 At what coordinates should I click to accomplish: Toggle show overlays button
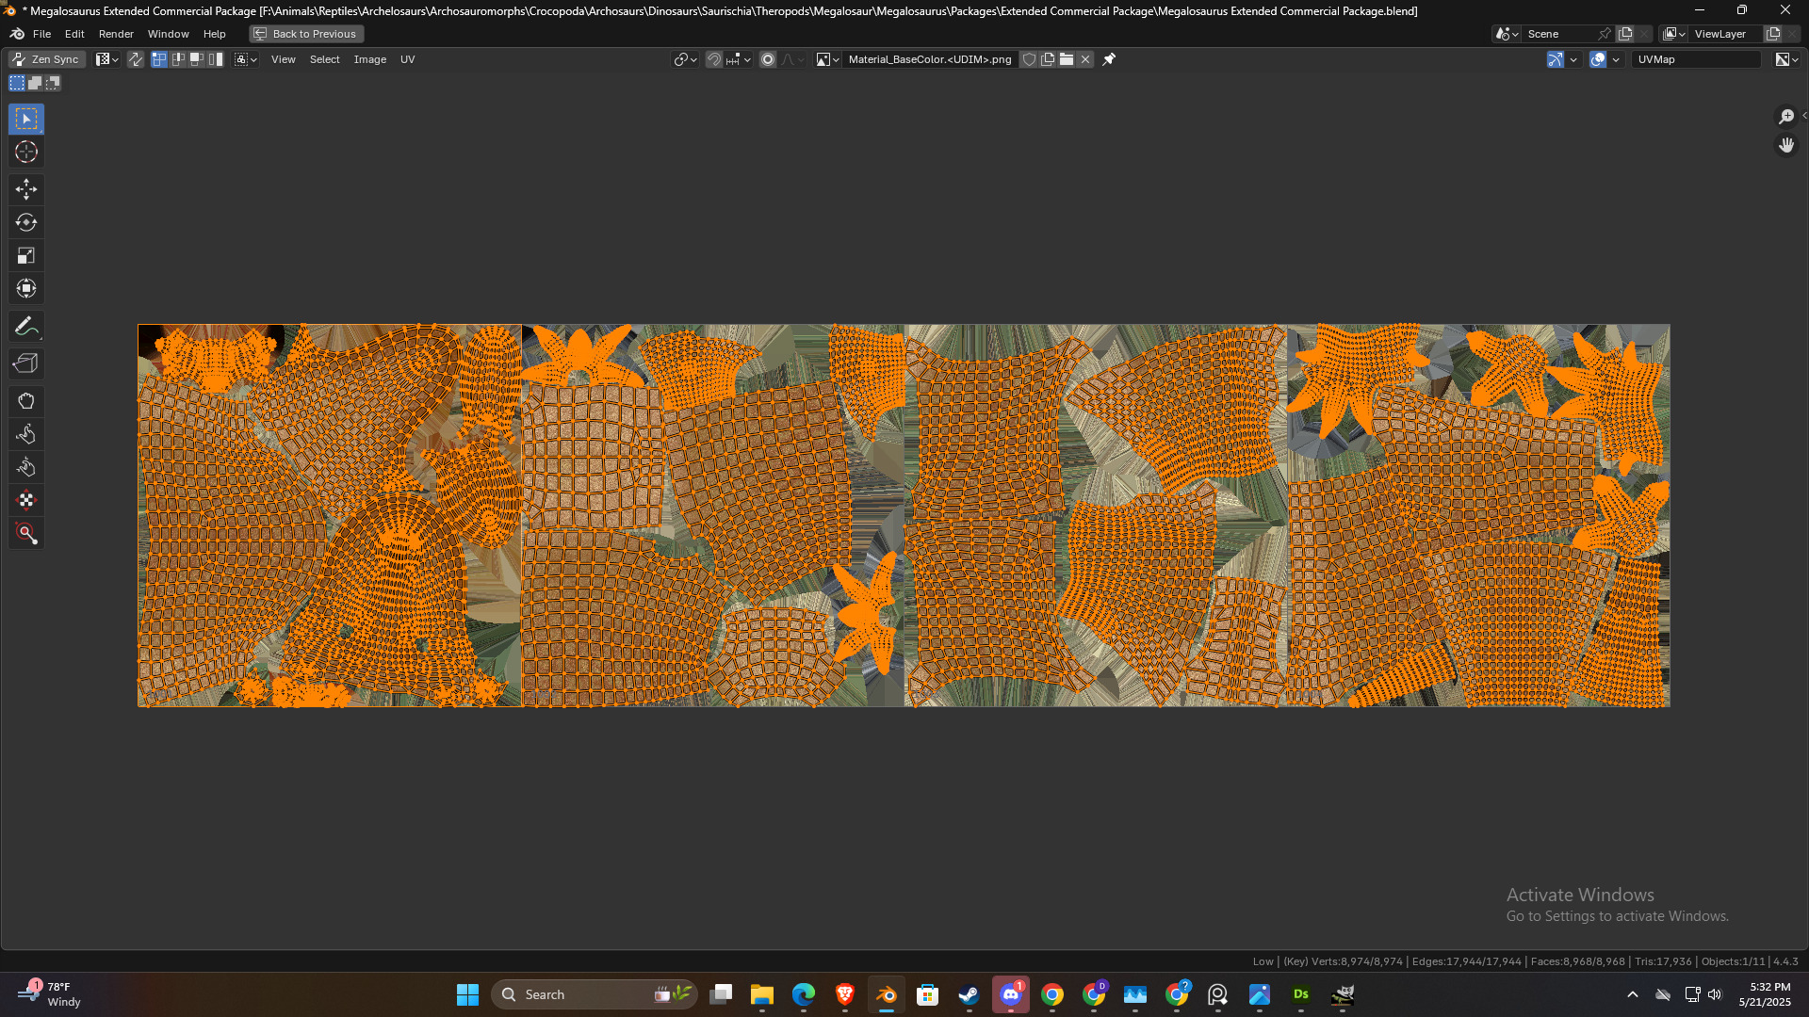click(x=1598, y=59)
